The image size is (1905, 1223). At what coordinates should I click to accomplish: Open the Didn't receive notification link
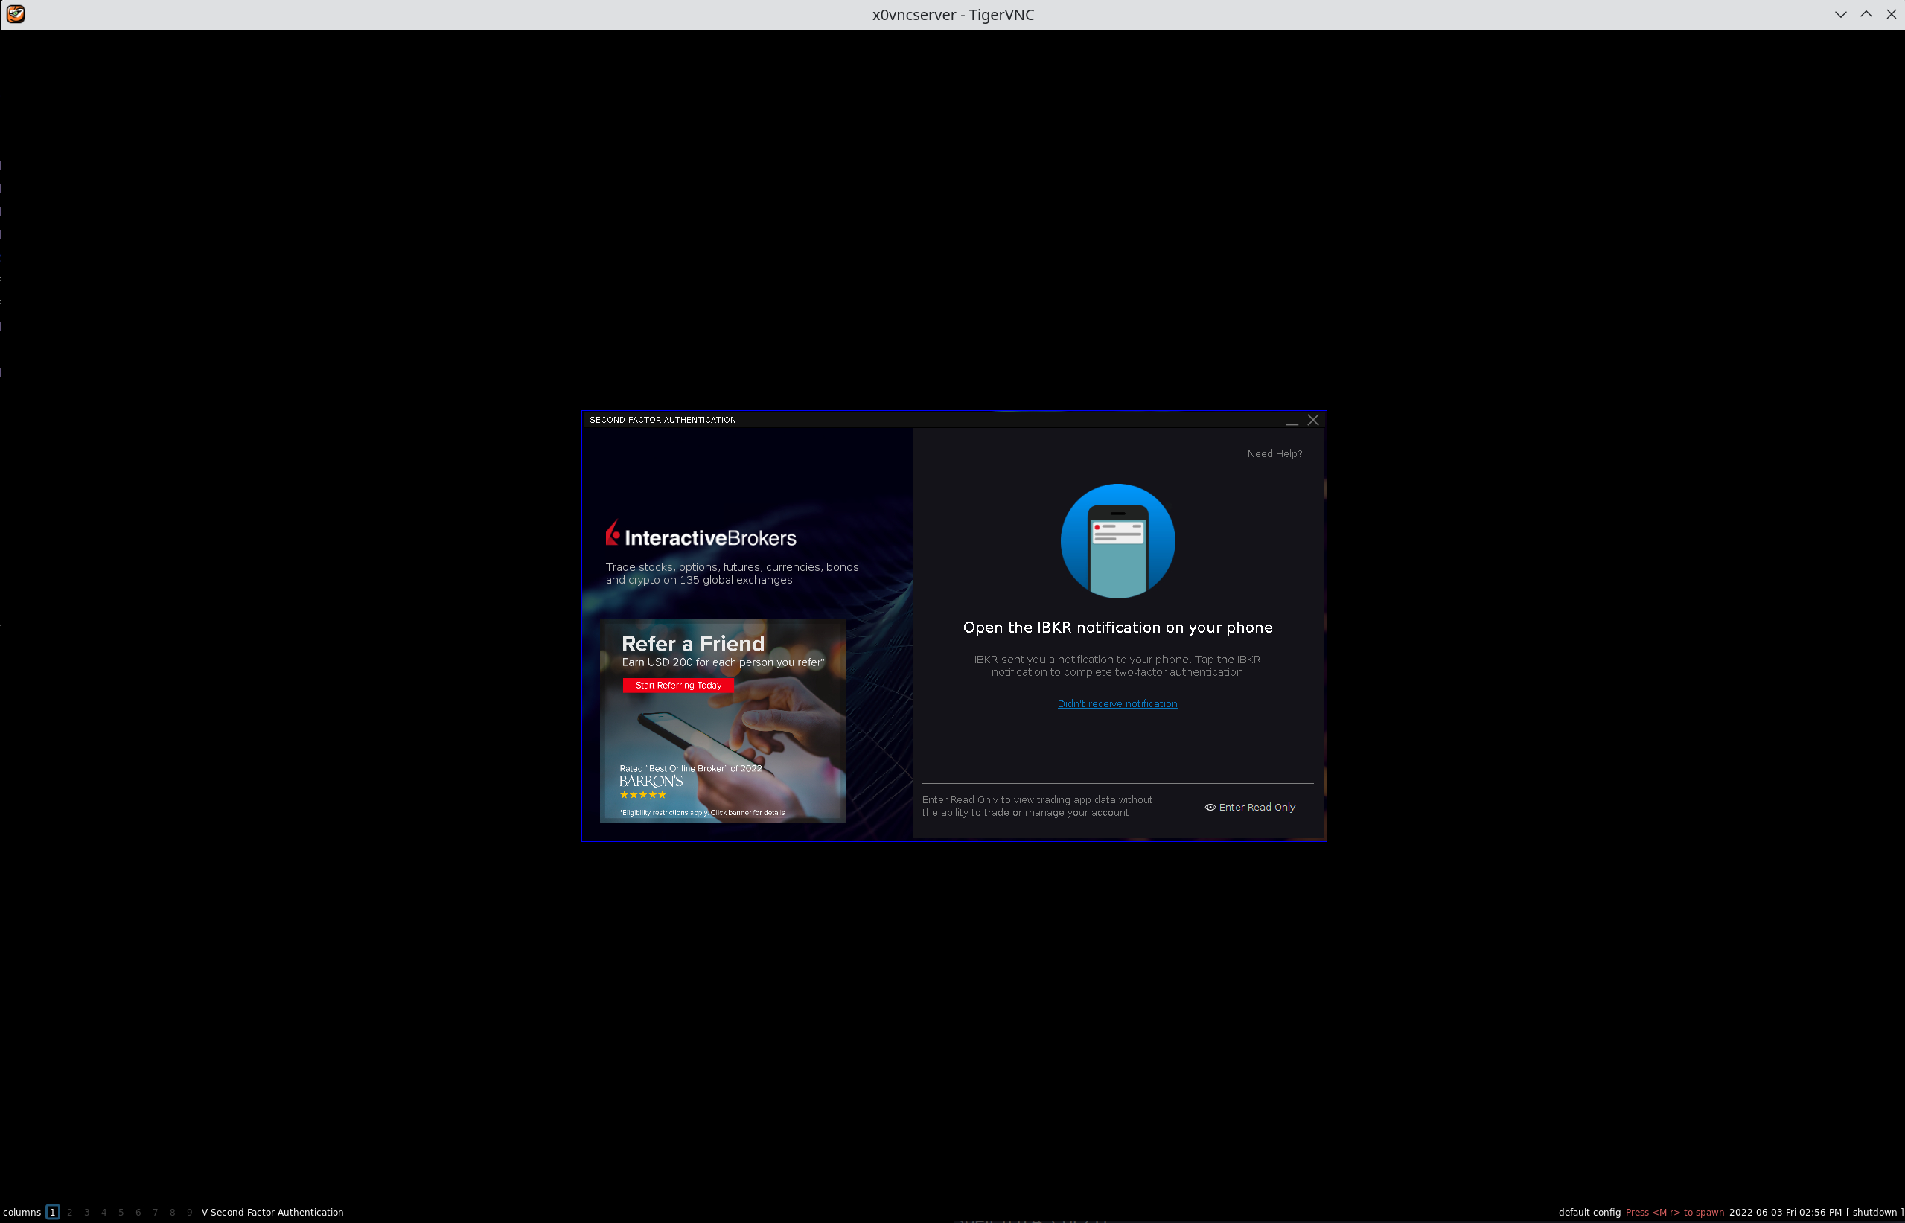[1117, 703]
